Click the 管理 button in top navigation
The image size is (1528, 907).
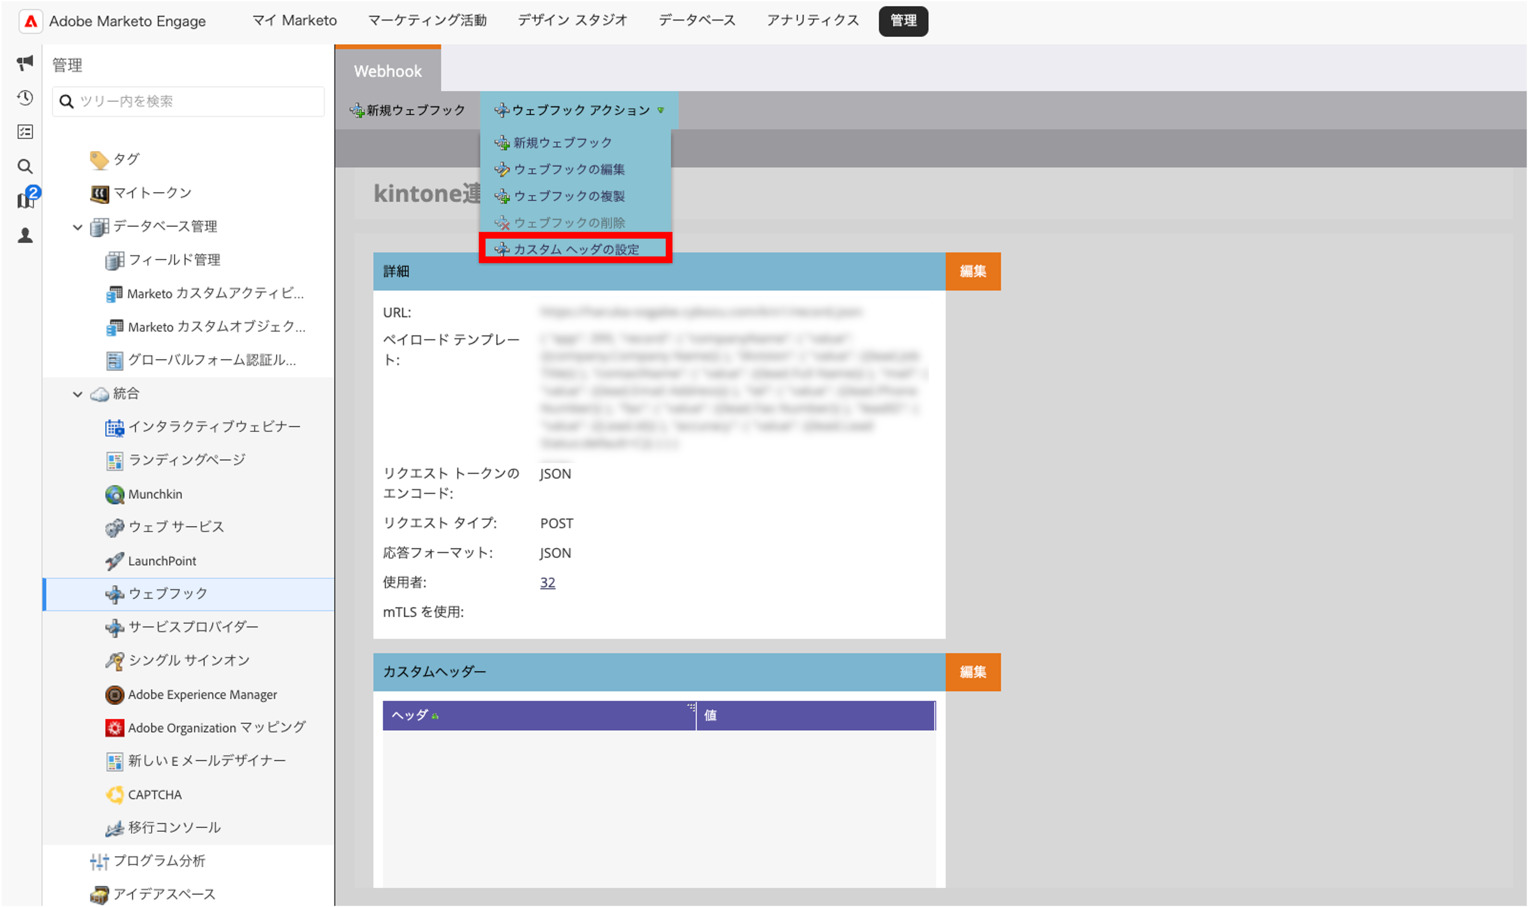pos(903,22)
